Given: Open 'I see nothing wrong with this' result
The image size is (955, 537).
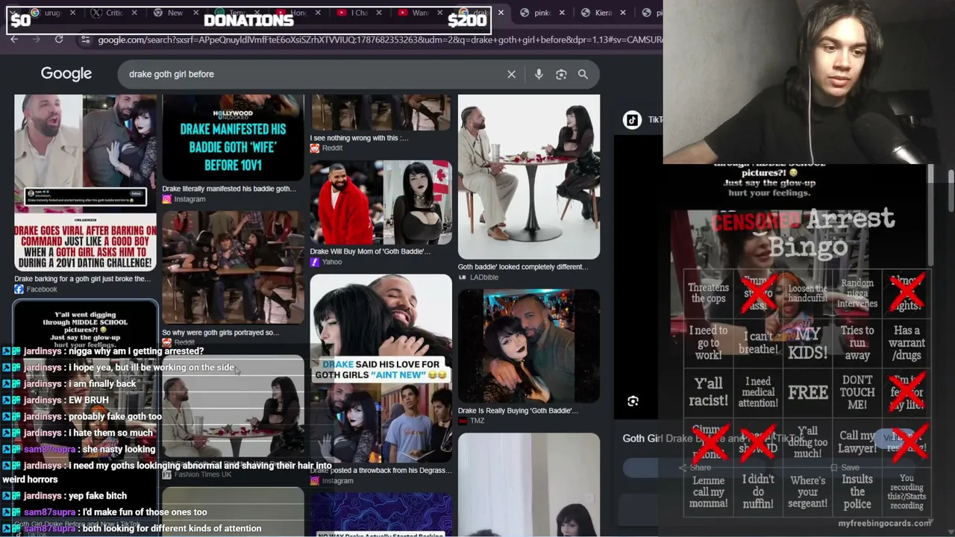Looking at the screenshot, I should click(360, 138).
